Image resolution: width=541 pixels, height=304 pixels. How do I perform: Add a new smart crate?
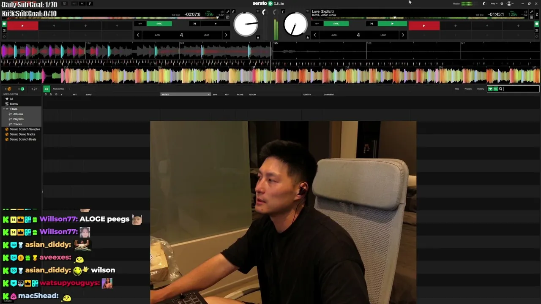coord(21,89)
